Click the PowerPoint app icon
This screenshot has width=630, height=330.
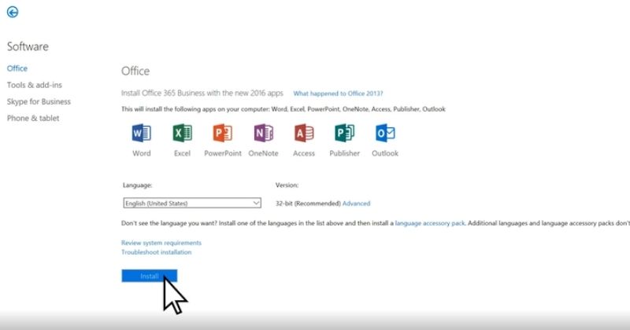click(x=223, y=133)
